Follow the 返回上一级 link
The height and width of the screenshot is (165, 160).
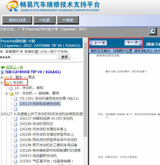pos(14,67)
